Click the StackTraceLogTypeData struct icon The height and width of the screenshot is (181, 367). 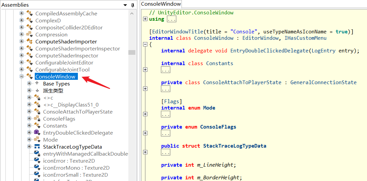pyautogui.click(x=37, y=147)
